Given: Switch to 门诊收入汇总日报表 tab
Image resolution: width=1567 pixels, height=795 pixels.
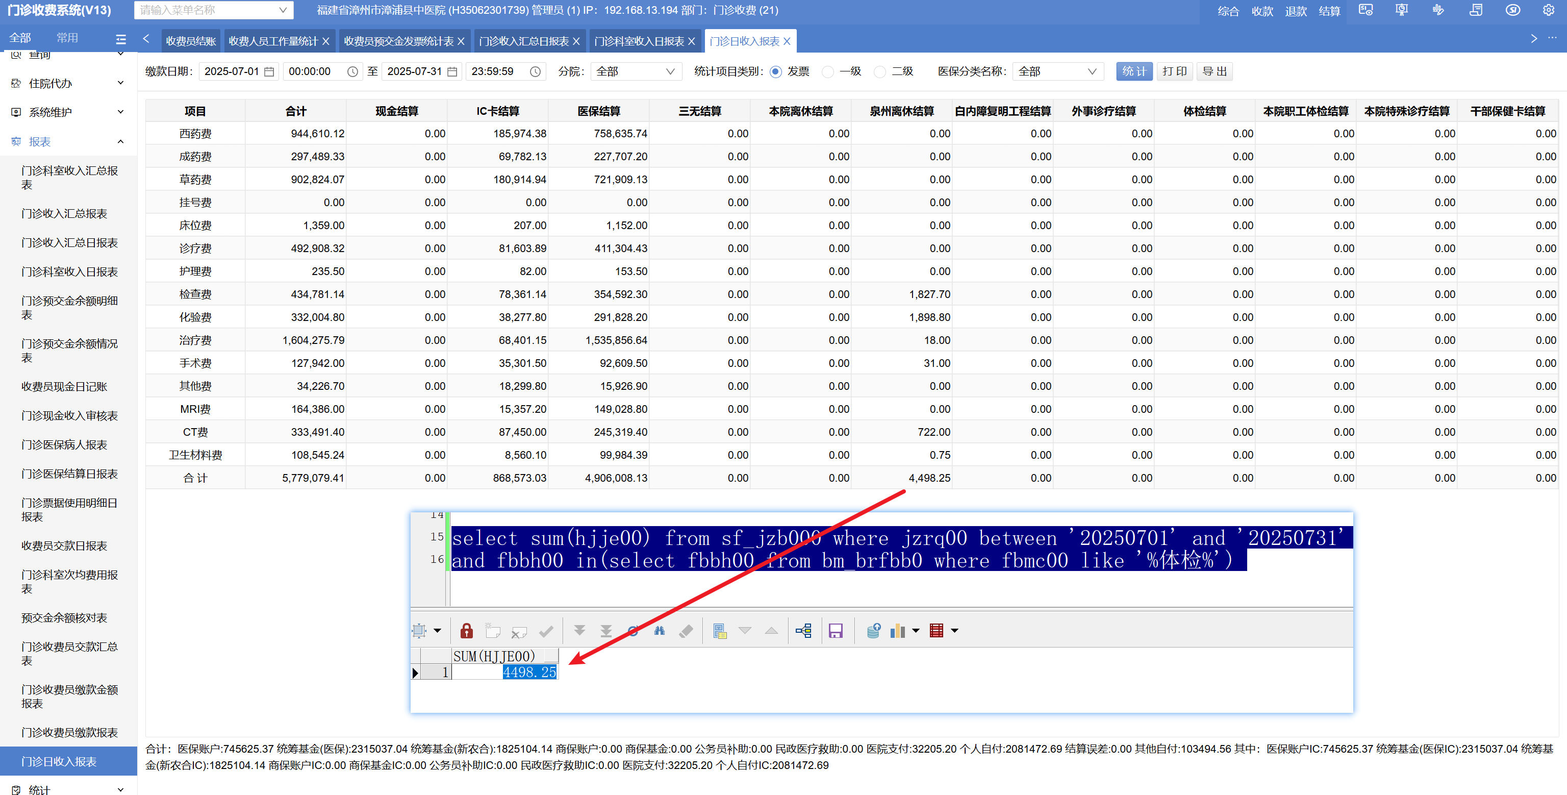Looking at the screenshot, I should [523, 41].
